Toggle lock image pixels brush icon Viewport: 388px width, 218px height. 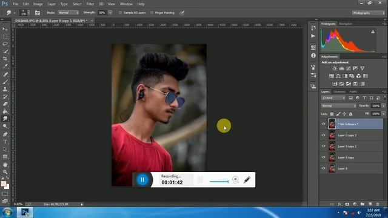[x=338, y=114]
